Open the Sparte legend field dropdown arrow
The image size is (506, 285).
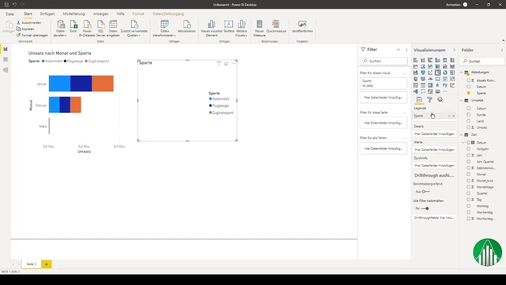point(449,116)
